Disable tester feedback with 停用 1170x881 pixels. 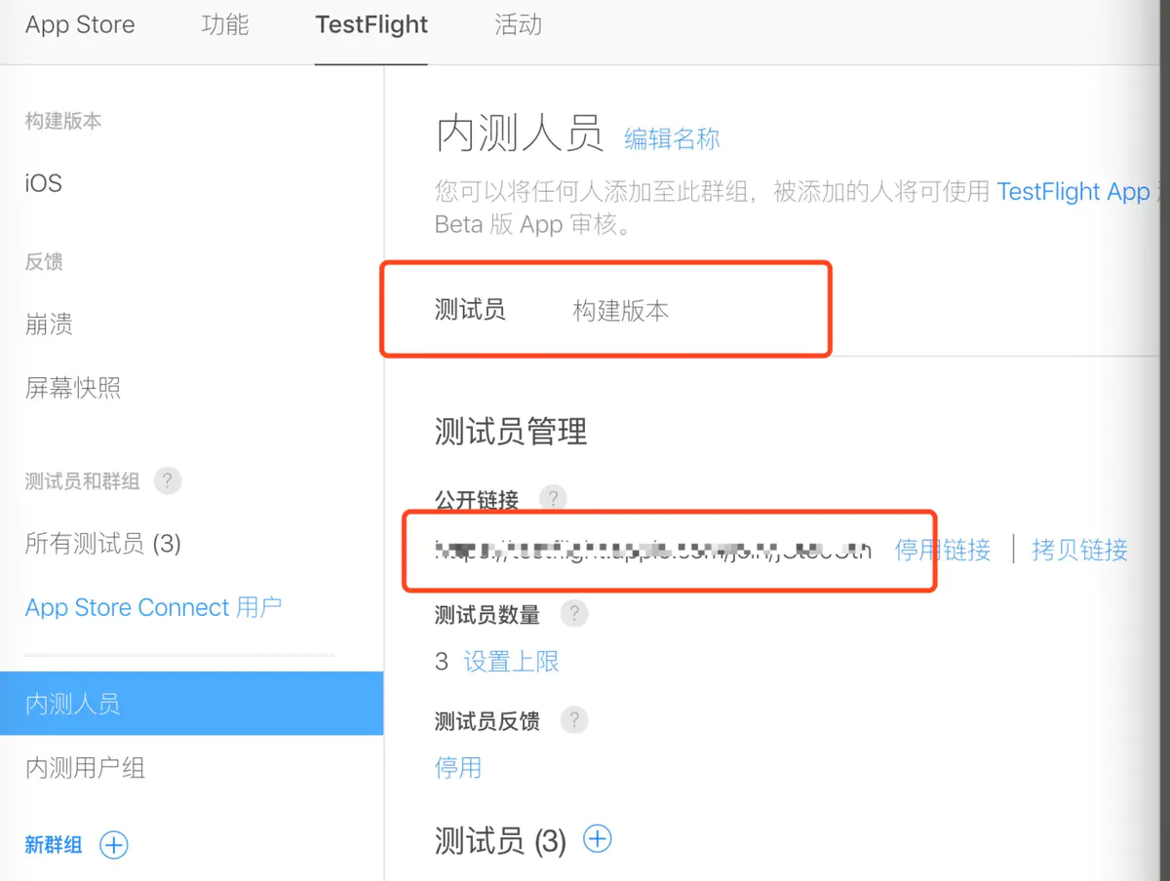458,768
